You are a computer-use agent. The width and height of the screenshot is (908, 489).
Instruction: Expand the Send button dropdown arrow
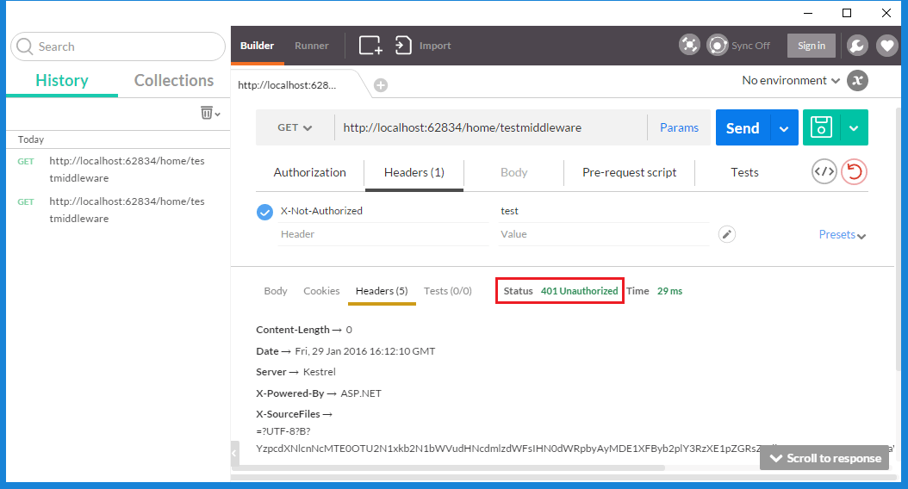pos(784,128)
